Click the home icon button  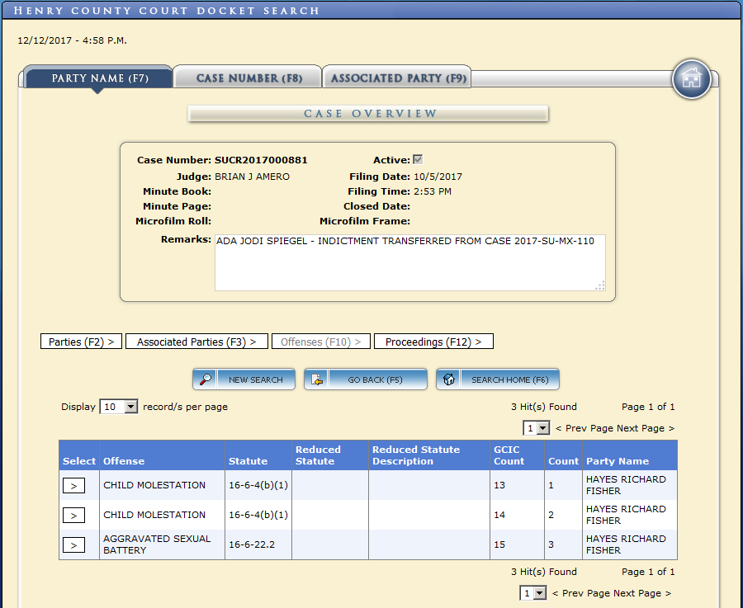point(691,79)
